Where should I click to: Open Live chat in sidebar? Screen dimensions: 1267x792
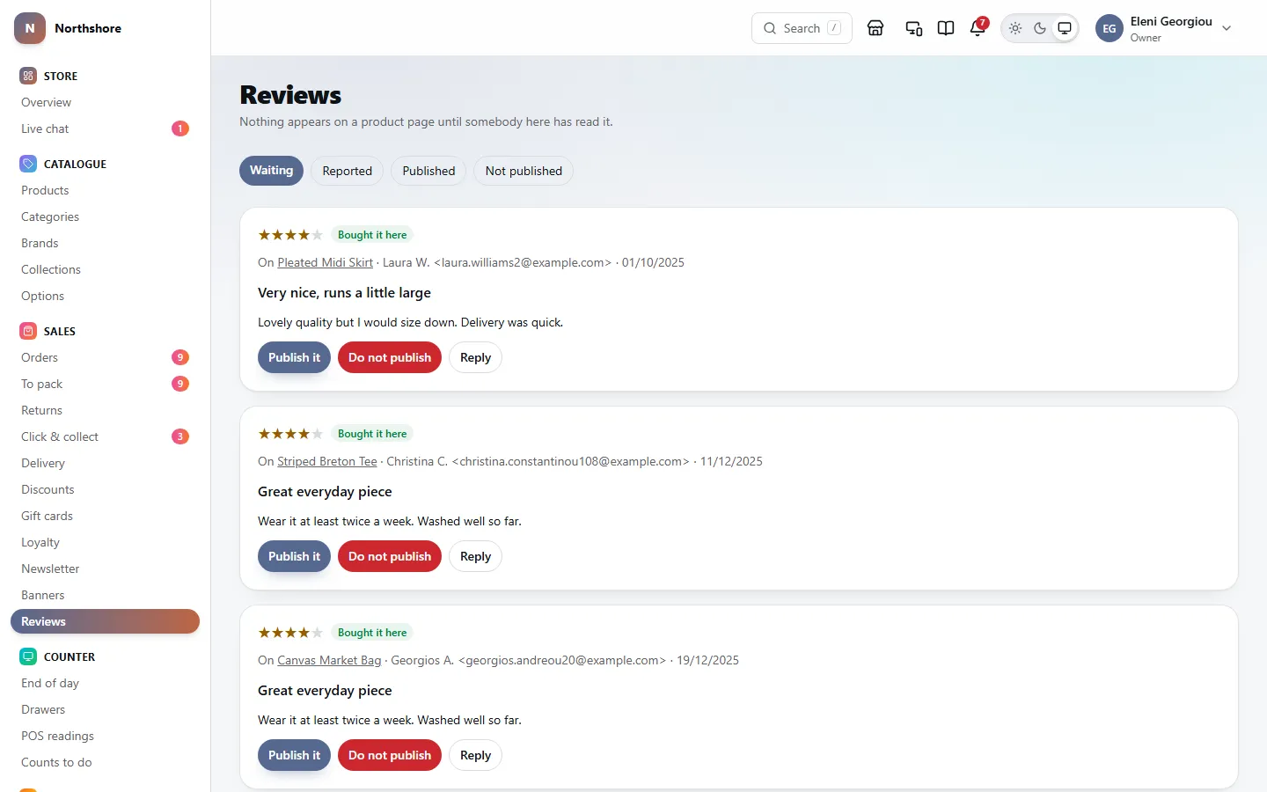(x=105, y=128)
